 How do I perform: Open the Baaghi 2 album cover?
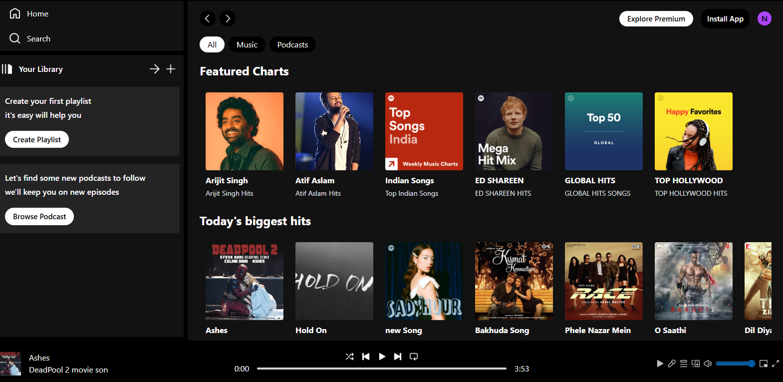(694, 281)
